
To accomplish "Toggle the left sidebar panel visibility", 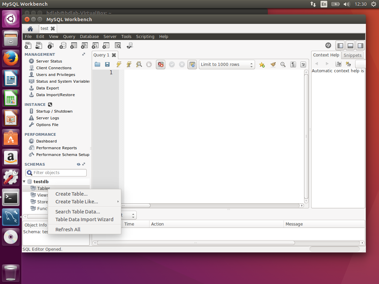I will point(340,46).
